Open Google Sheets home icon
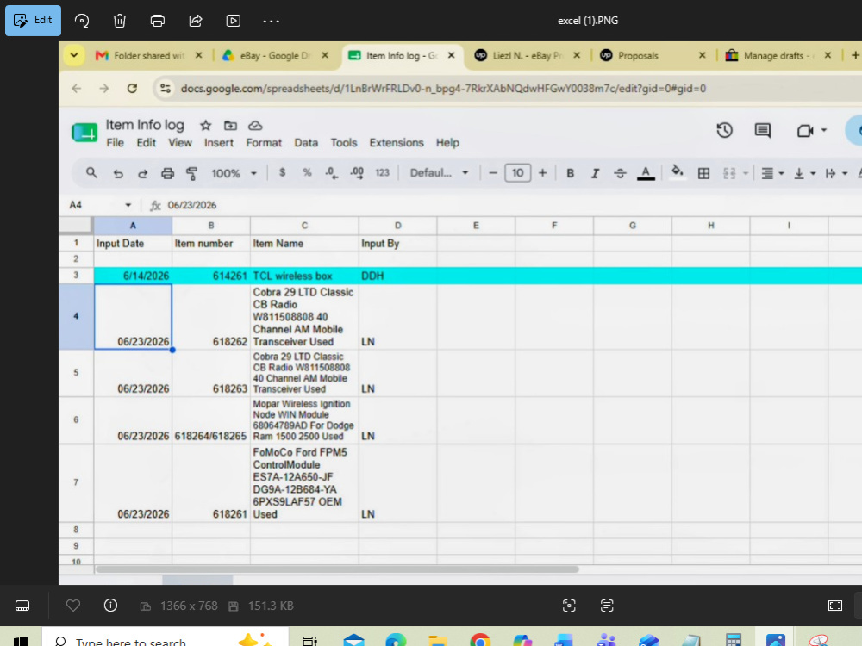Image resolution: width=862 pixels, height=646 pixels. (84, 133)
